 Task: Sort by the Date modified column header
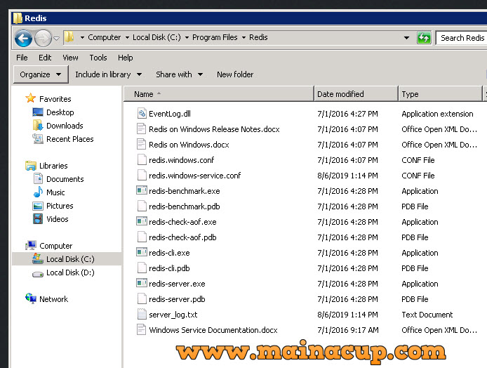coord(356,94)
